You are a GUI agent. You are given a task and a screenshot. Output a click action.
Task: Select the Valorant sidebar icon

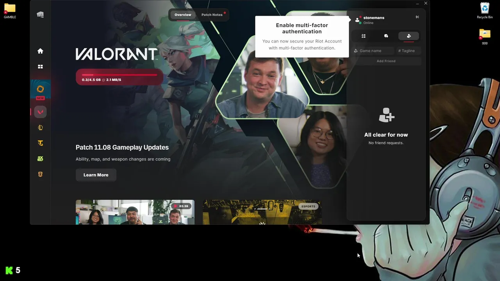click(40, 112)
